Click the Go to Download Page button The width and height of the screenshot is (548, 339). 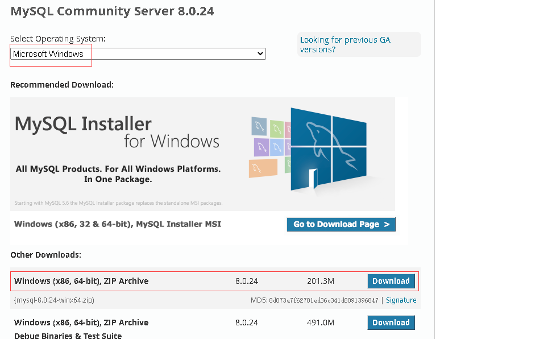point(341,224)
